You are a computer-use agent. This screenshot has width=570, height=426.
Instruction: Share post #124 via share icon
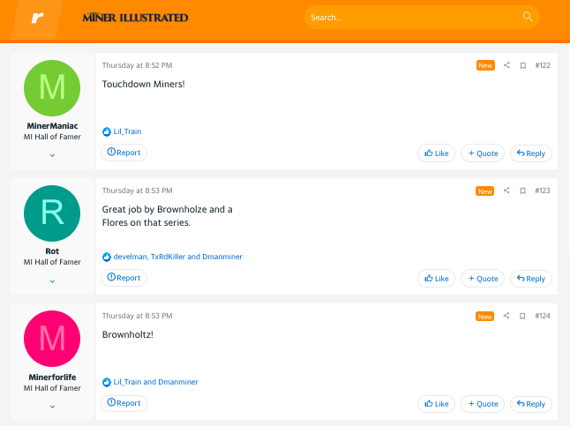click(506, 316)
